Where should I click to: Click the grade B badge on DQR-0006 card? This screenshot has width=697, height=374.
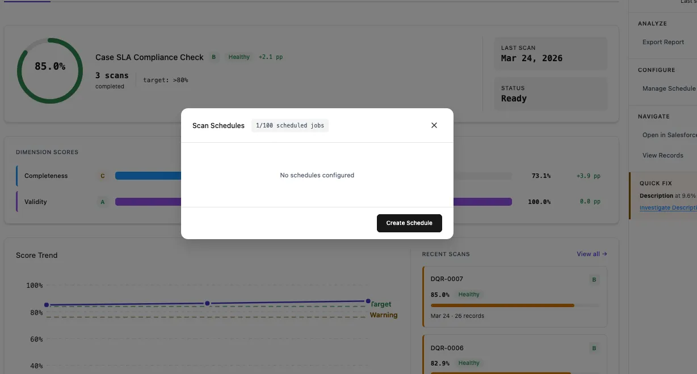pos(594,348)
